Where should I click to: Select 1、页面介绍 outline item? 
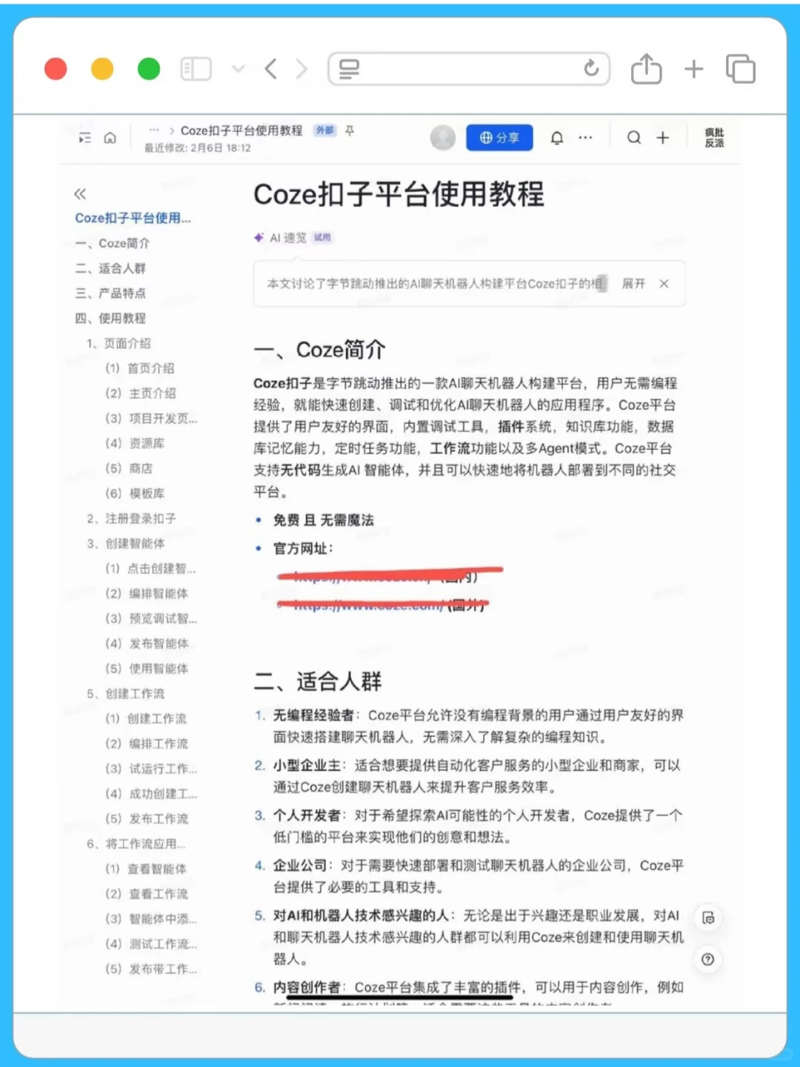click(x=119, y=344)
